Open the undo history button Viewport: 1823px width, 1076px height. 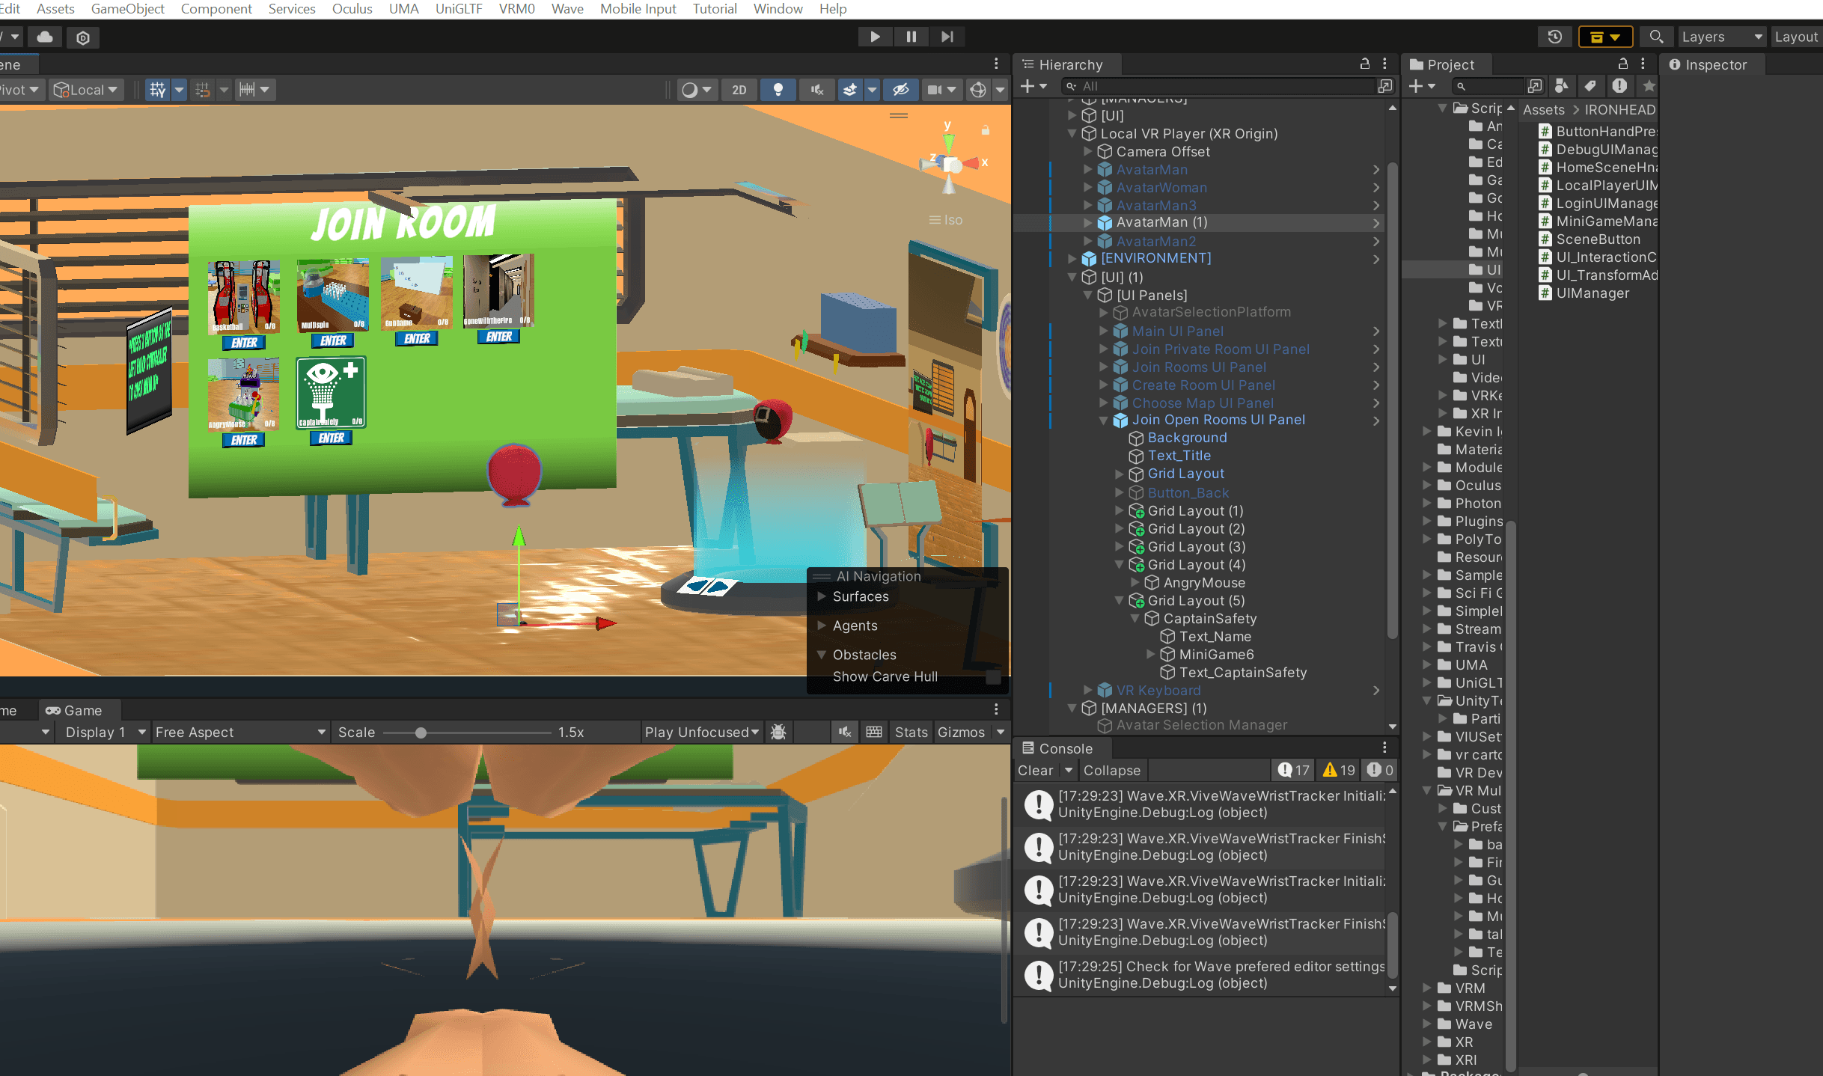[x=1555, y=37]
